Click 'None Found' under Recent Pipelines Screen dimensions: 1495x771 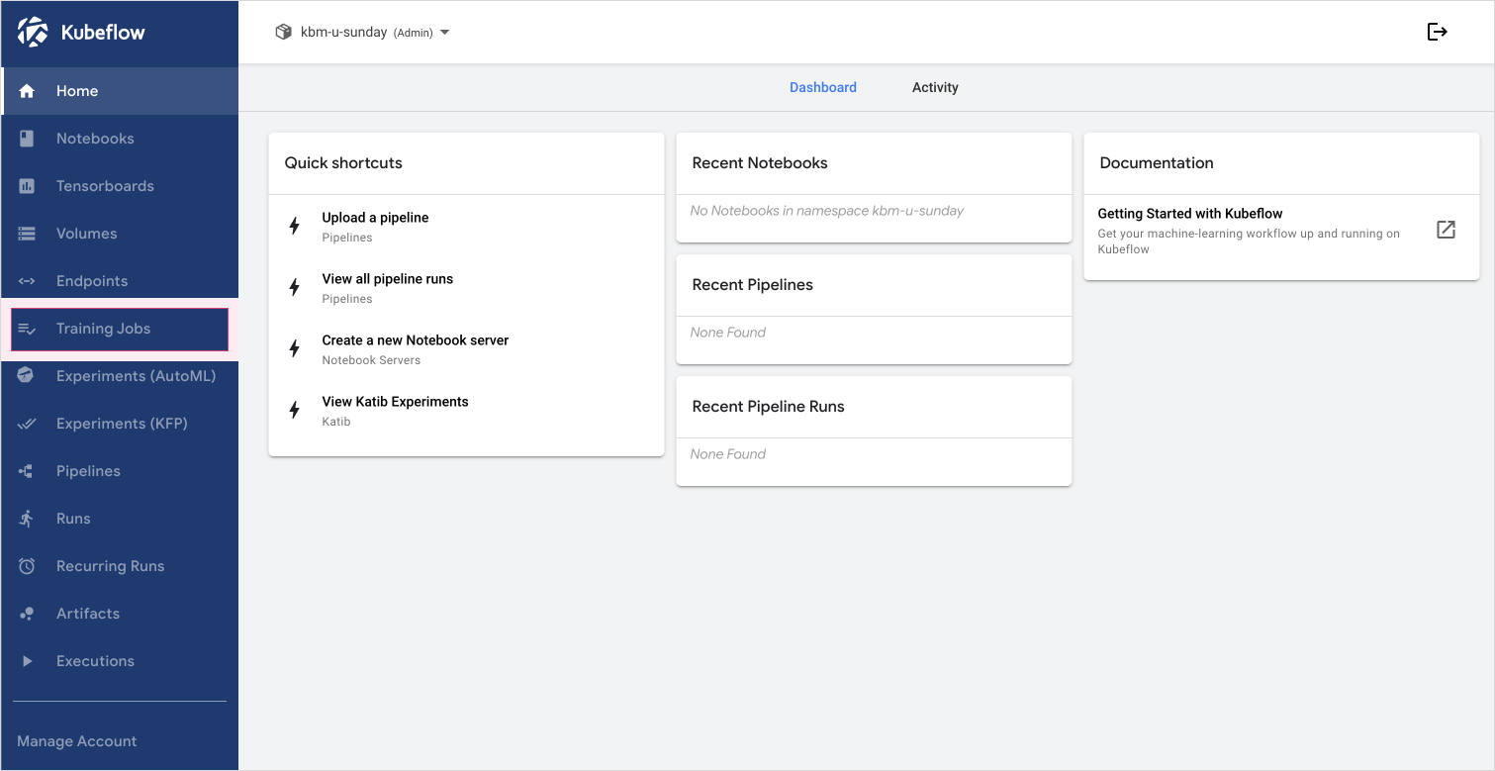[728, 333]
